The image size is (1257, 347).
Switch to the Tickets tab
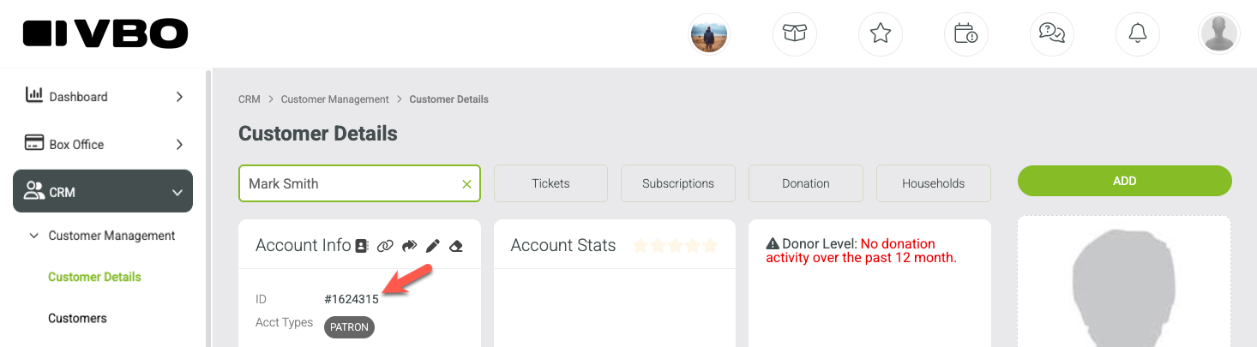click(x=550, y=183)
